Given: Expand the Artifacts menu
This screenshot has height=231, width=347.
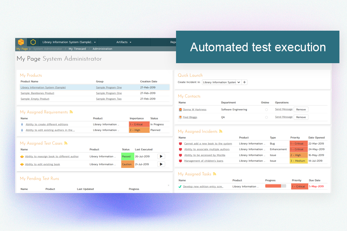Looking at the screenshot, I should 124,42.
